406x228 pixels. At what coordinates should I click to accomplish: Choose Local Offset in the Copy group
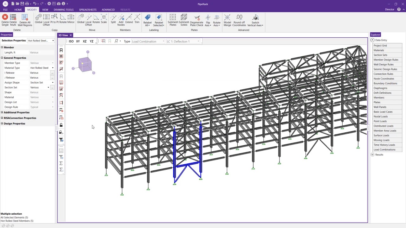coord(46,20)
